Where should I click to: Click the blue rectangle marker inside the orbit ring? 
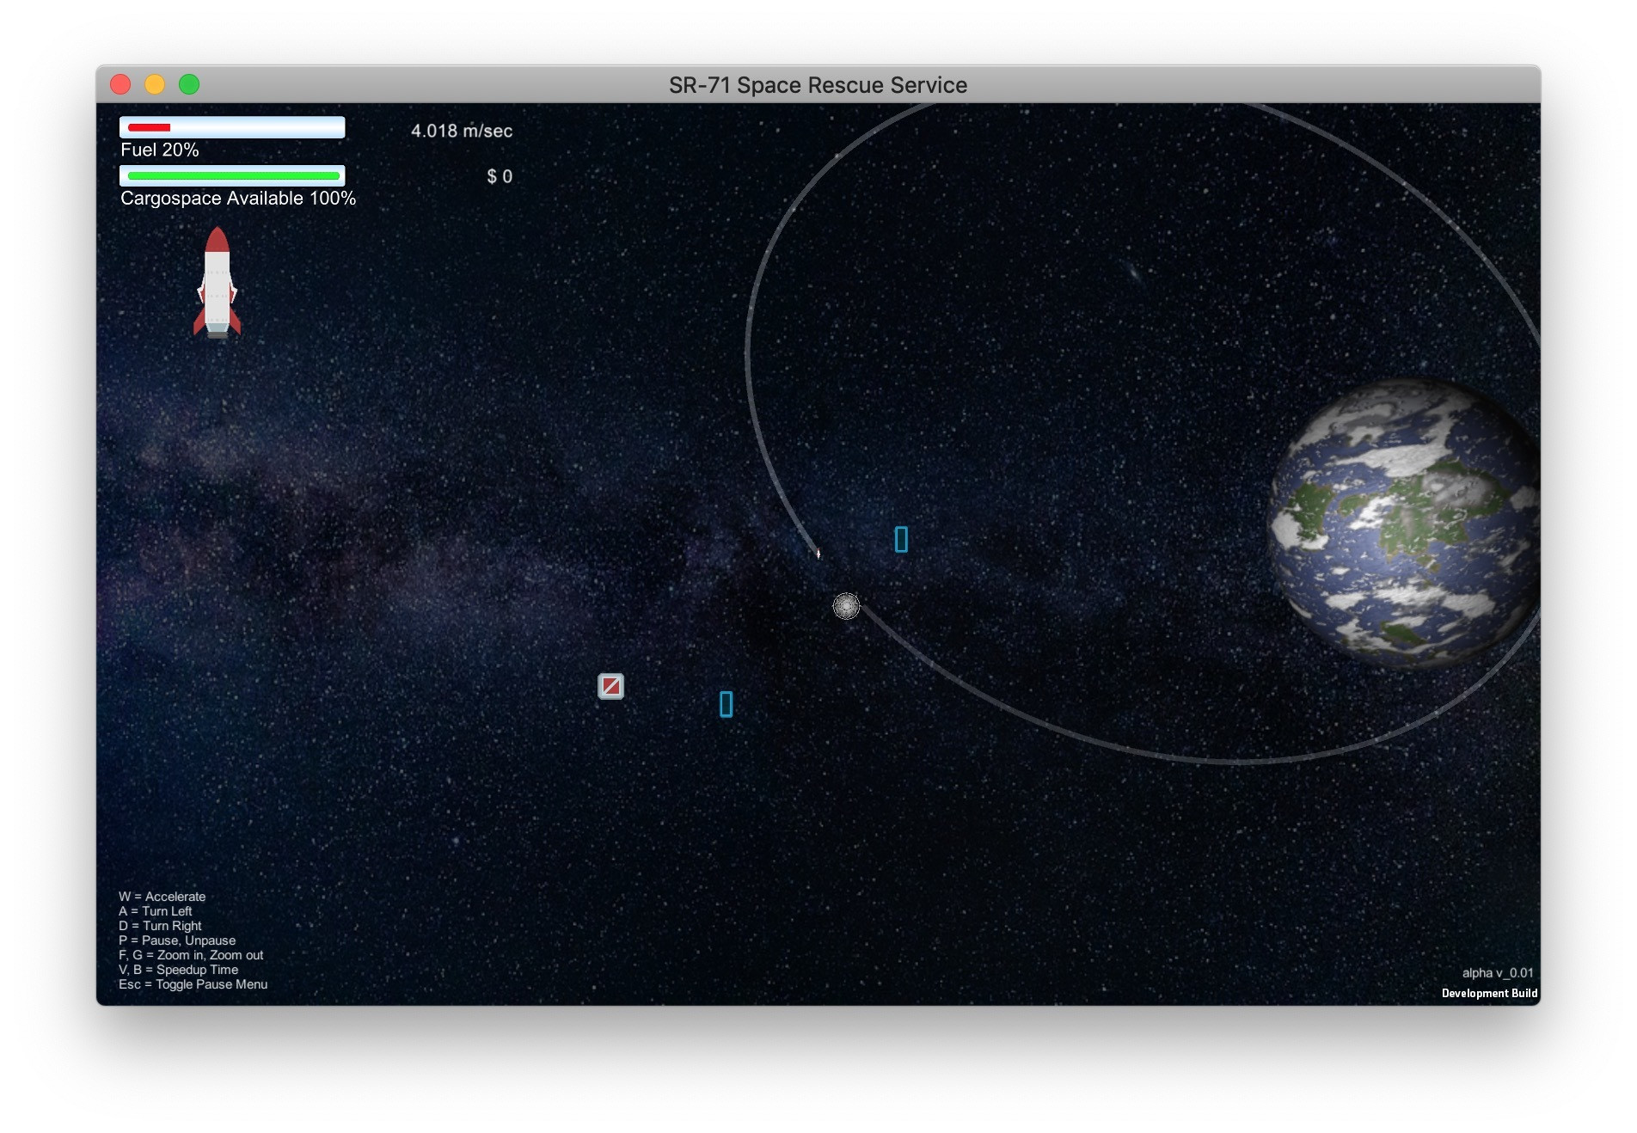coord(901,539)
